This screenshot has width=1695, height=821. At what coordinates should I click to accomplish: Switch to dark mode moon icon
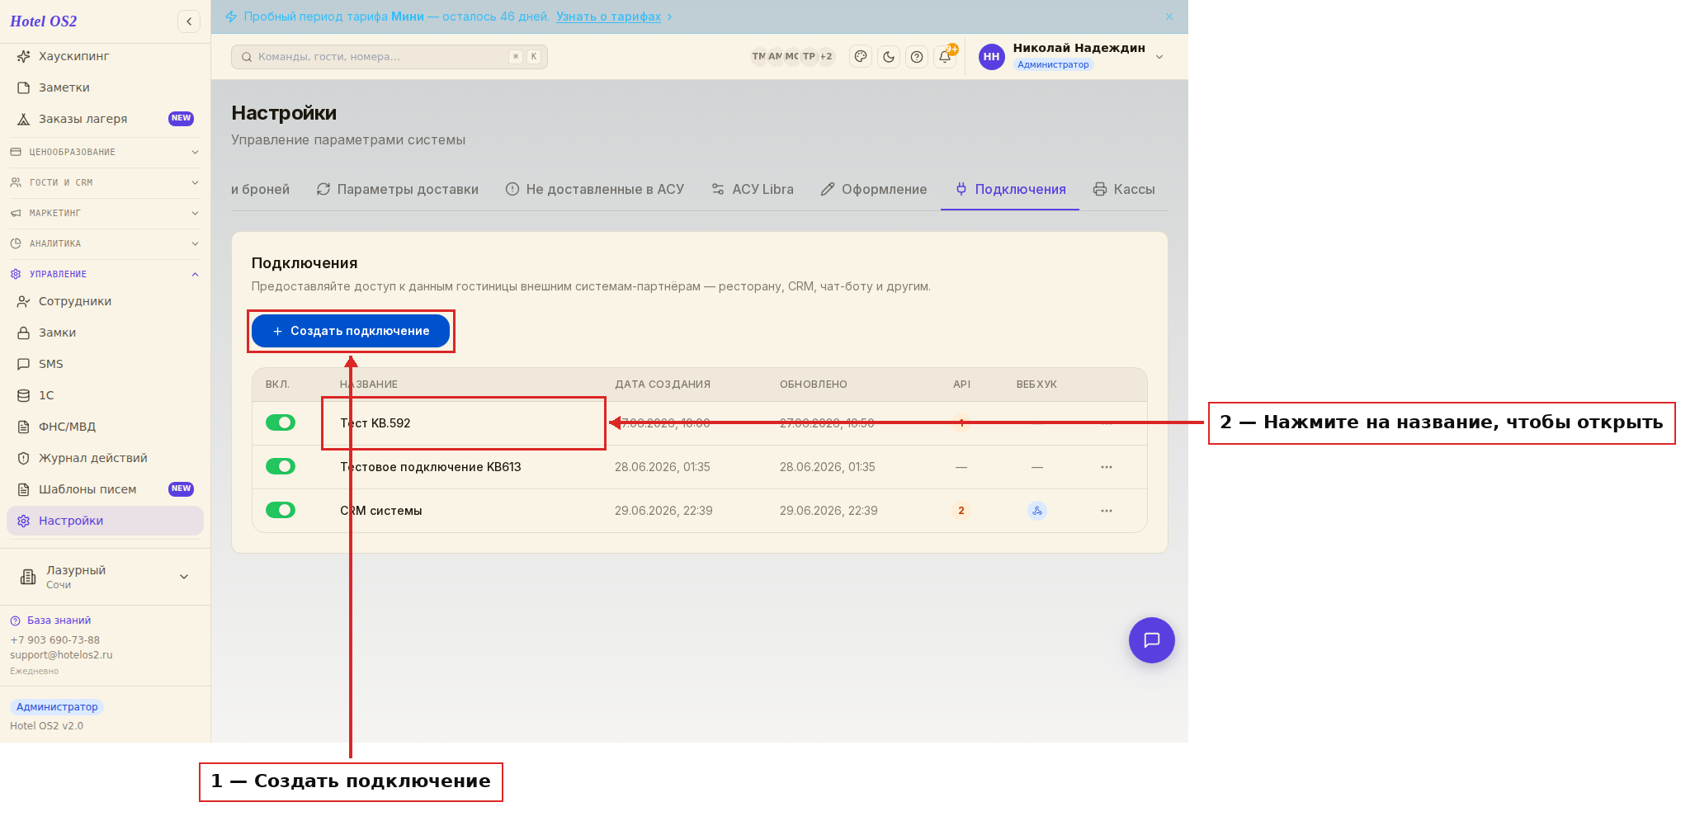click(889, 57)
